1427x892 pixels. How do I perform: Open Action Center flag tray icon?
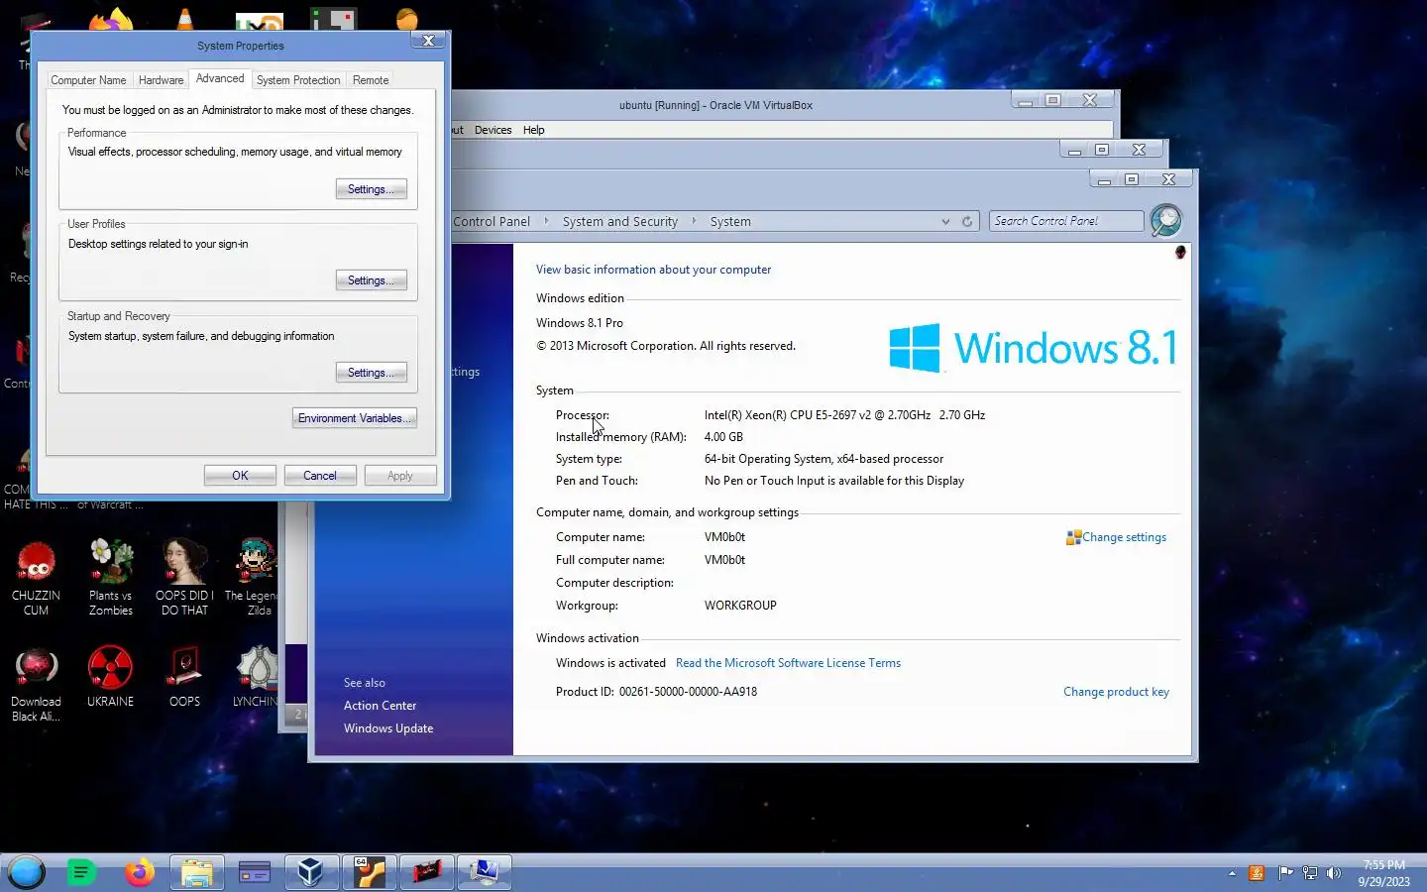coord(1285,873)
